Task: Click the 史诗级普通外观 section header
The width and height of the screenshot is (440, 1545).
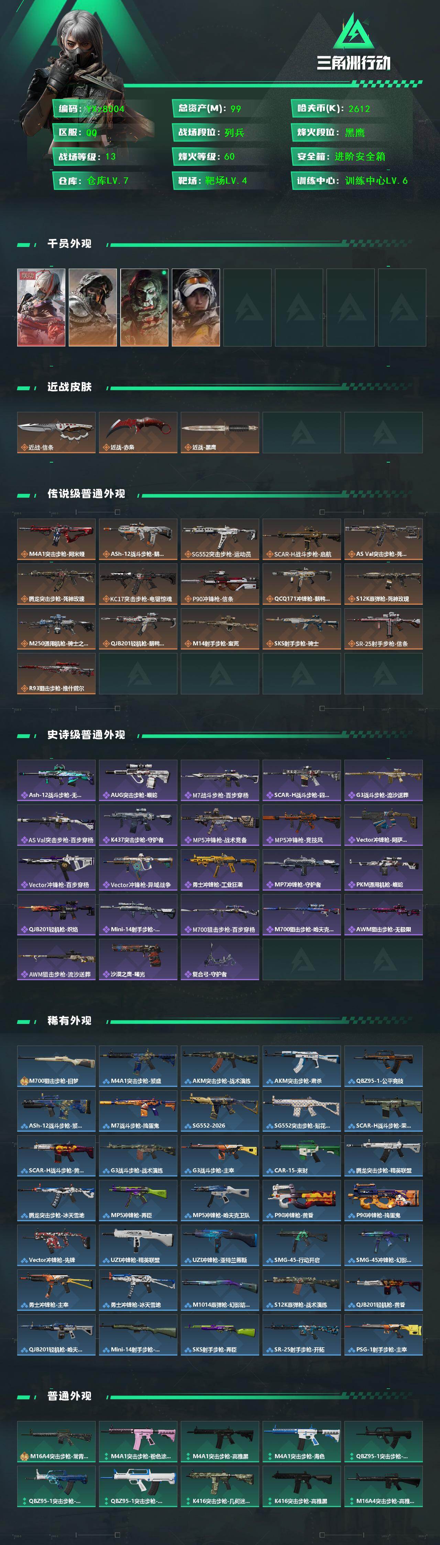Action: pyautogui.click(x=86, y=735)
